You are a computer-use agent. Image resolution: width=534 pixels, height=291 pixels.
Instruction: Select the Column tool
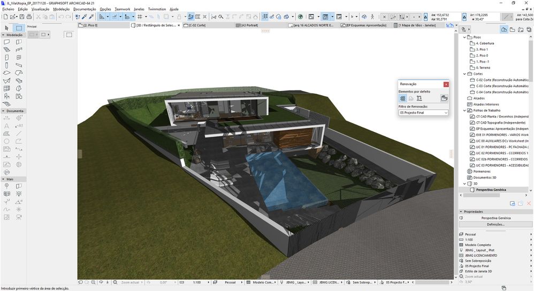point(6,65)
